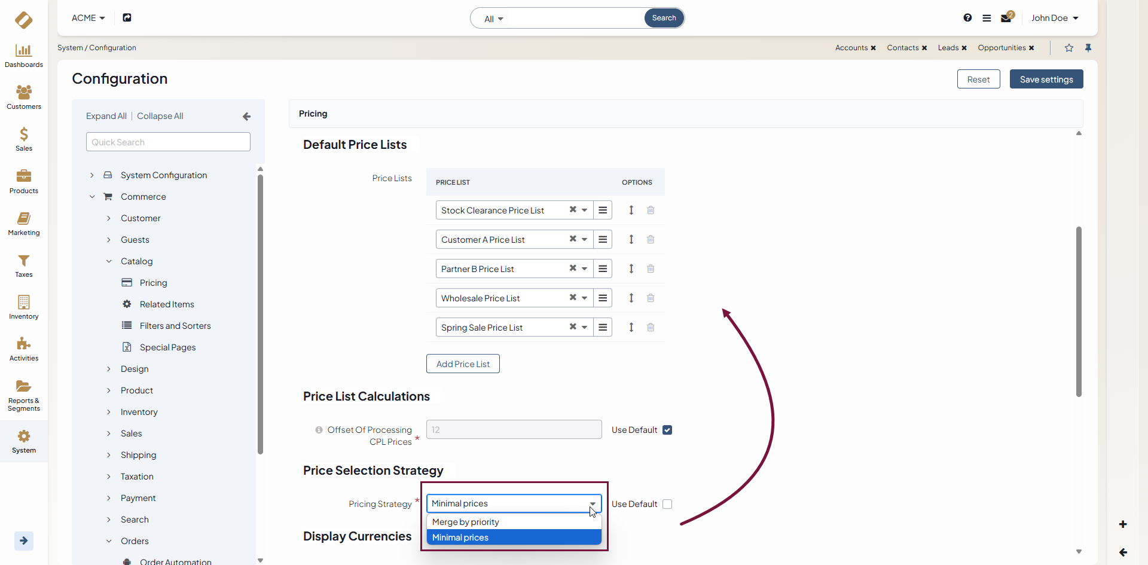Open the ACME organization dropdown
The height and width of the screenshot is (565, 1148).
[x=88, y=18]
